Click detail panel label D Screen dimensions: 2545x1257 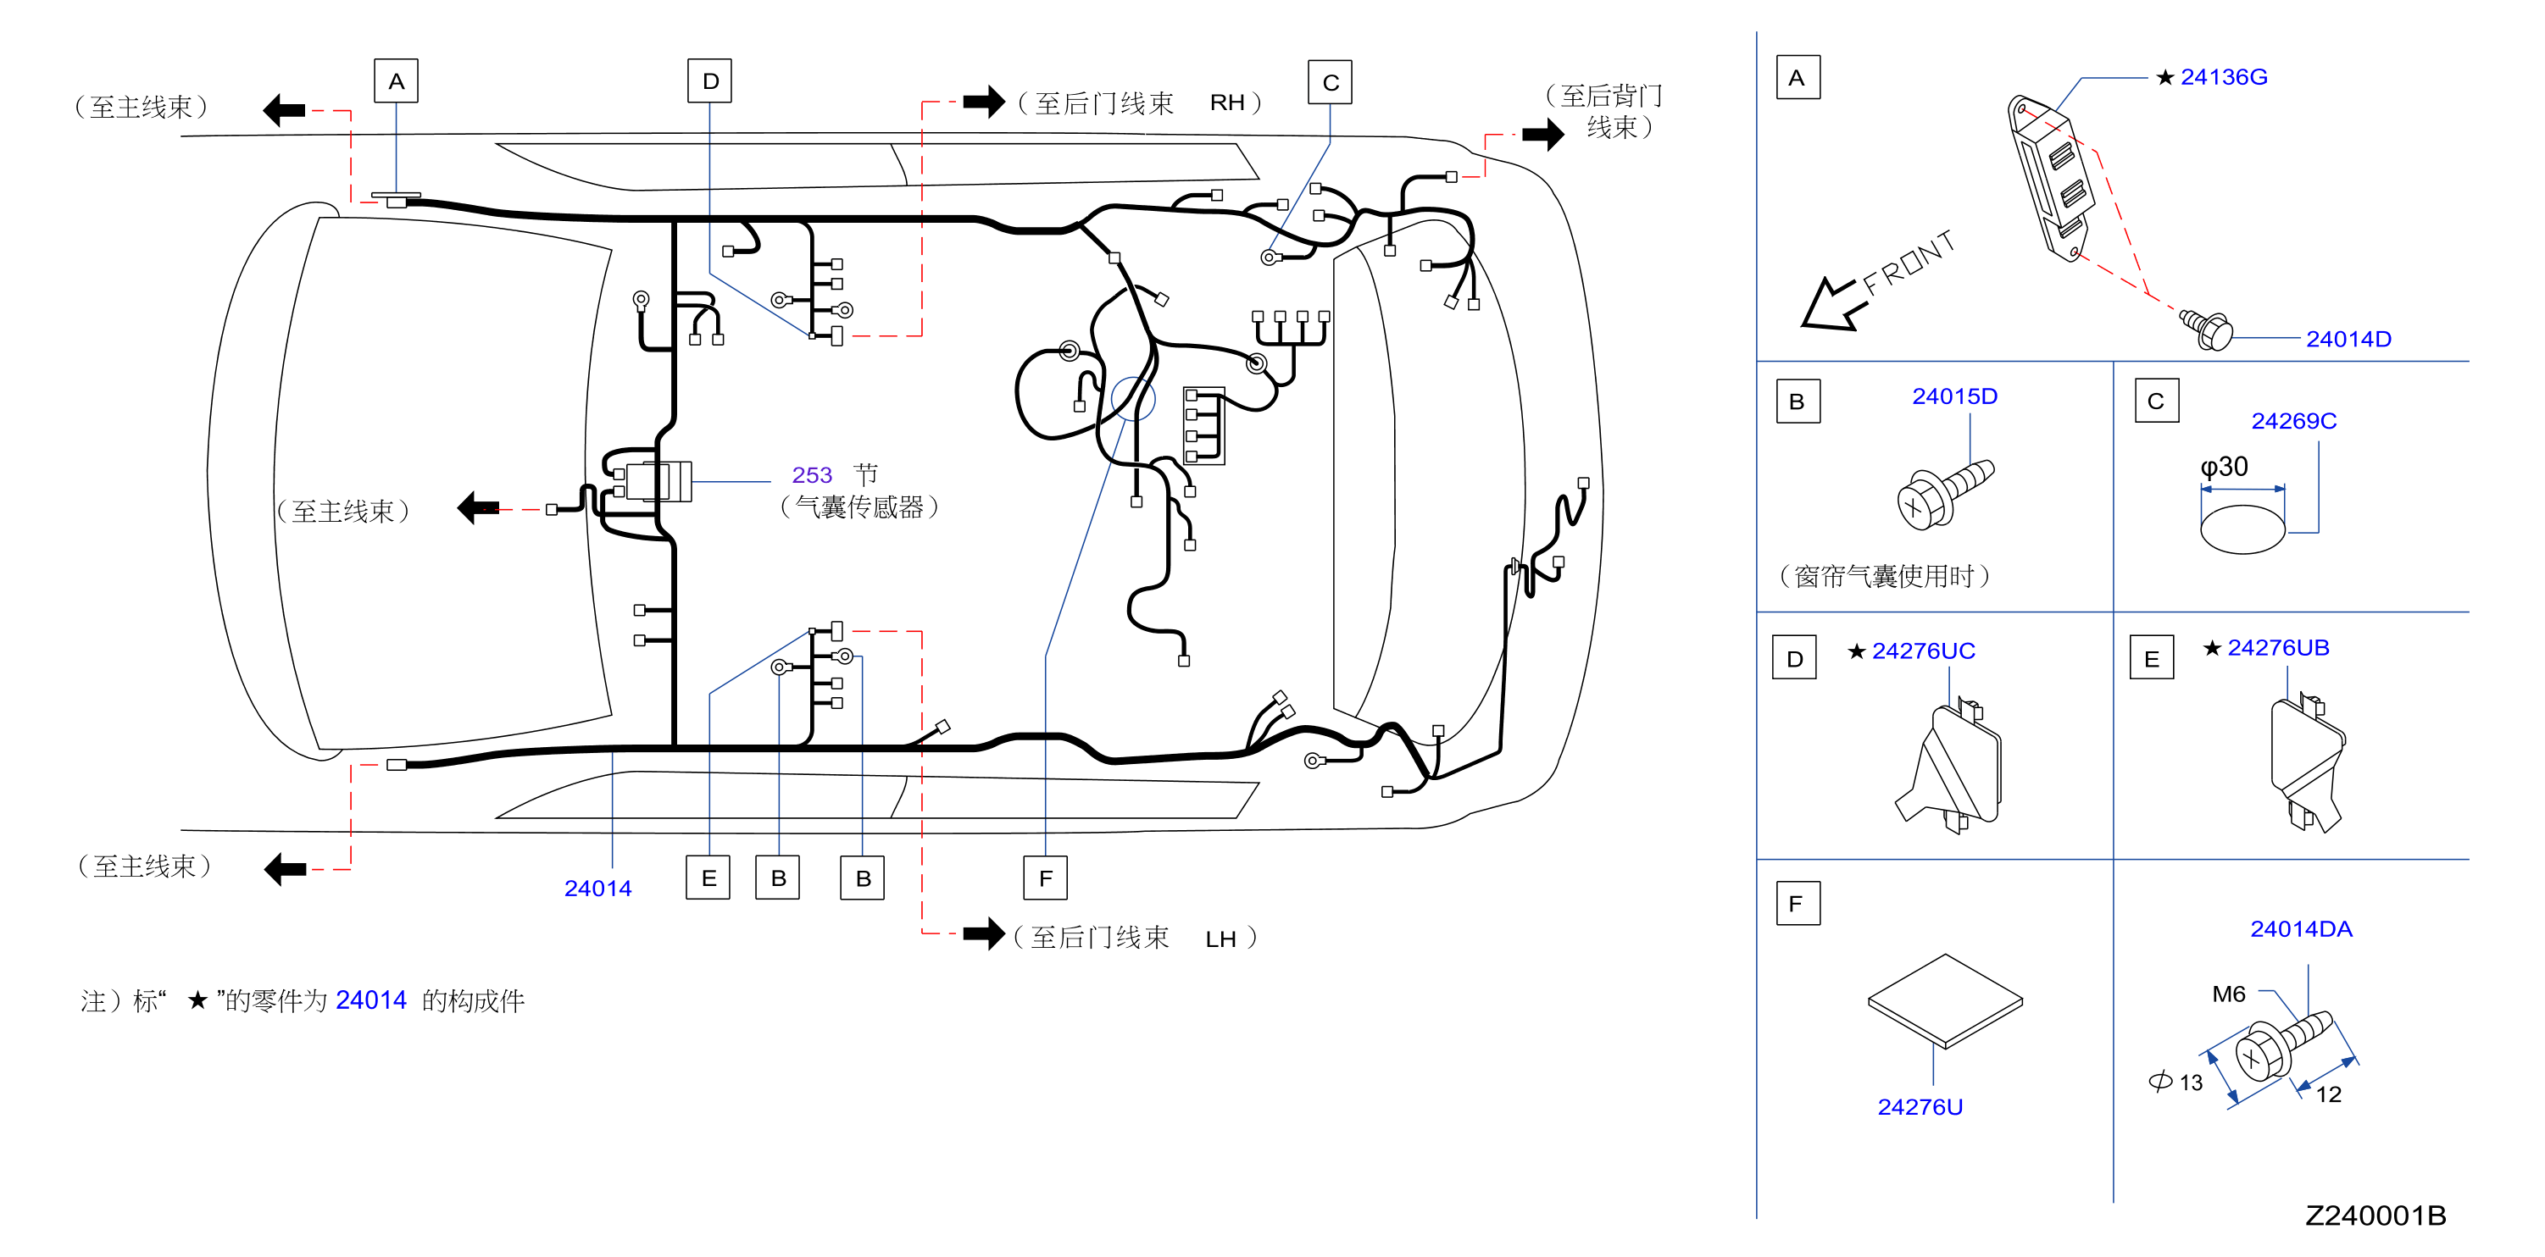1795,659
